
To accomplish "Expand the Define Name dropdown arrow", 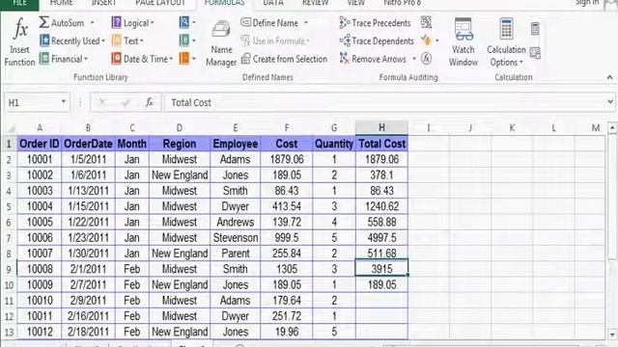I will point(306,23).
